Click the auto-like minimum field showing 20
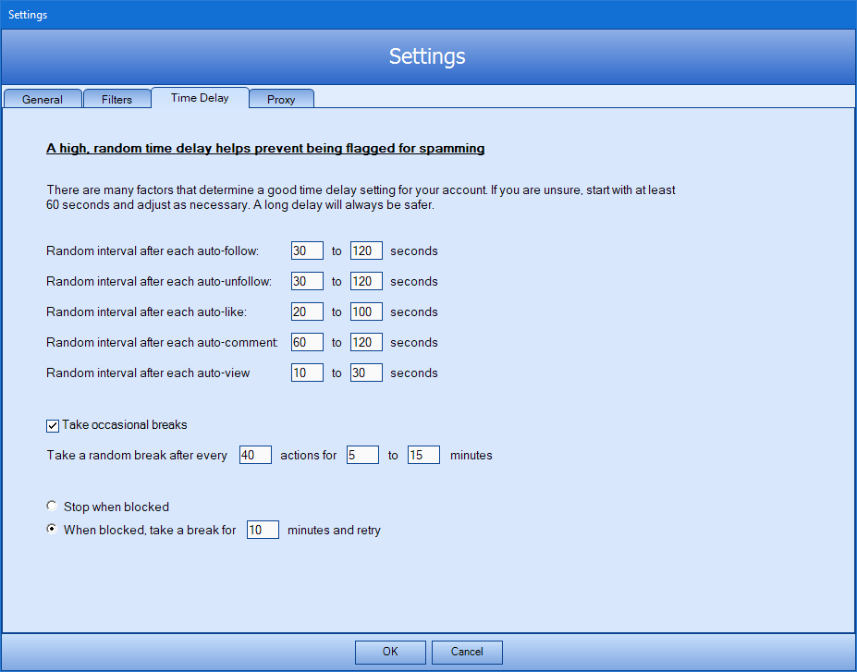857x672 pixels. click(307, 312)
